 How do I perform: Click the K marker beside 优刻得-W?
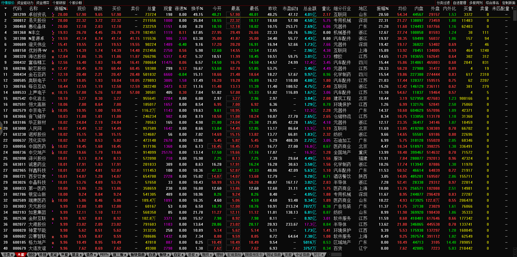click(x=53, y=51)
